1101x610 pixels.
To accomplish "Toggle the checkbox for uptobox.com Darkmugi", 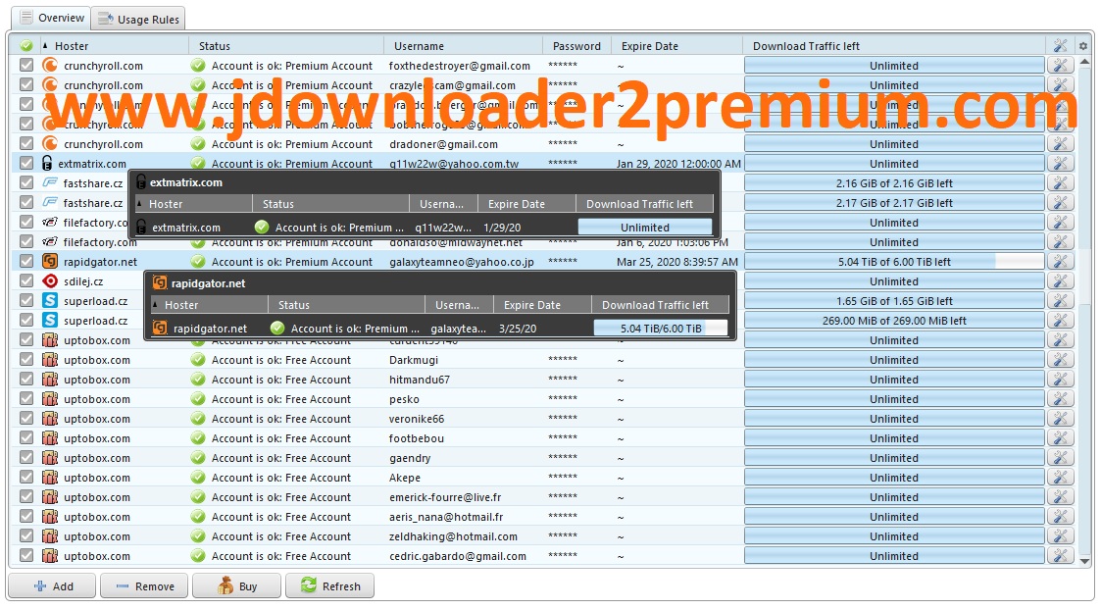I will click(25, 360).
